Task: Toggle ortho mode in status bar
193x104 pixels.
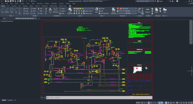Action: pos(149,103)
